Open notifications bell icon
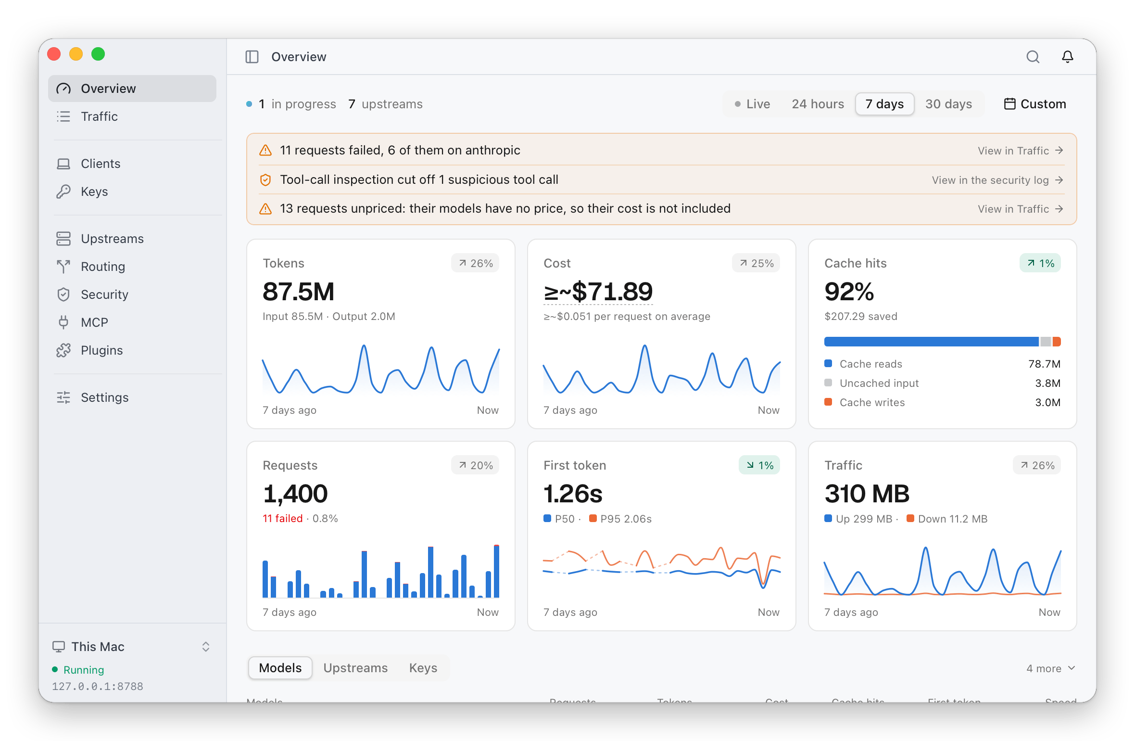The height and width of the screenshot is (741, 1135). [1068, 57]
